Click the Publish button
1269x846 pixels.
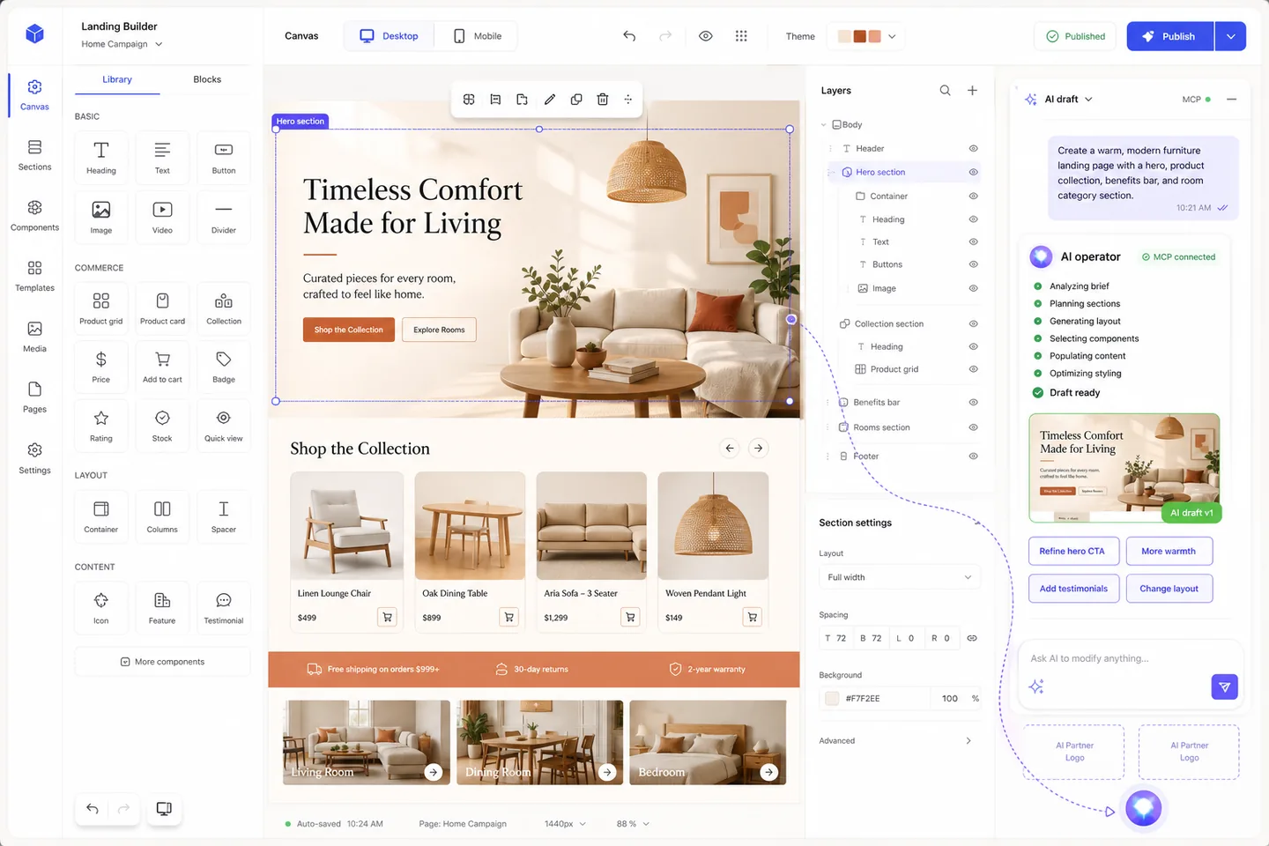1170,36
